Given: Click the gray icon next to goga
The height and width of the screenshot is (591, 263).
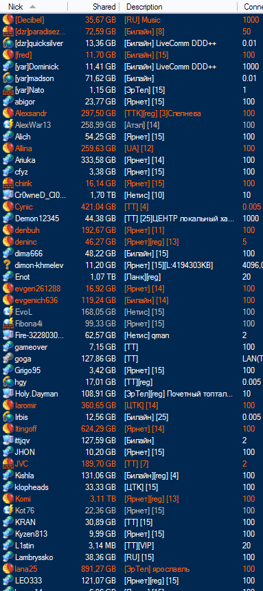Looking at the screenshot, I should (8, 359).
